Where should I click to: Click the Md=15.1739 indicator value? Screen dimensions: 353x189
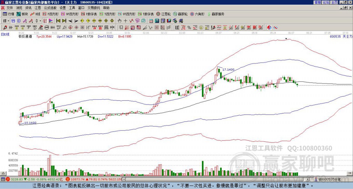[x=85, y=36]
